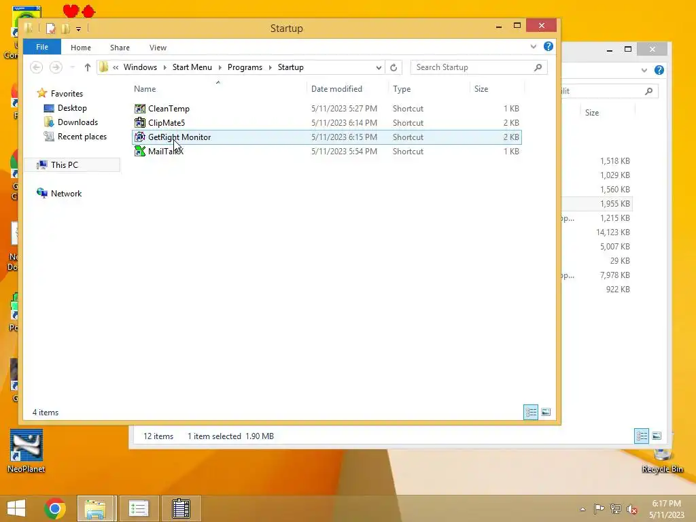The width and height of the screenshot is (696, 522).
Task: Click the Properties quick access icon
Action: click(x=50, y=29)
